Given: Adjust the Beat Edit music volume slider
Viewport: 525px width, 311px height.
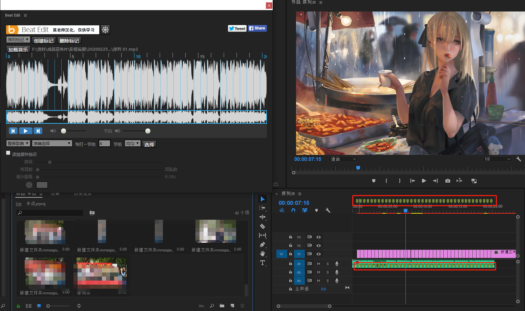Looking at the screenshot, I should (x=63, y=131).
